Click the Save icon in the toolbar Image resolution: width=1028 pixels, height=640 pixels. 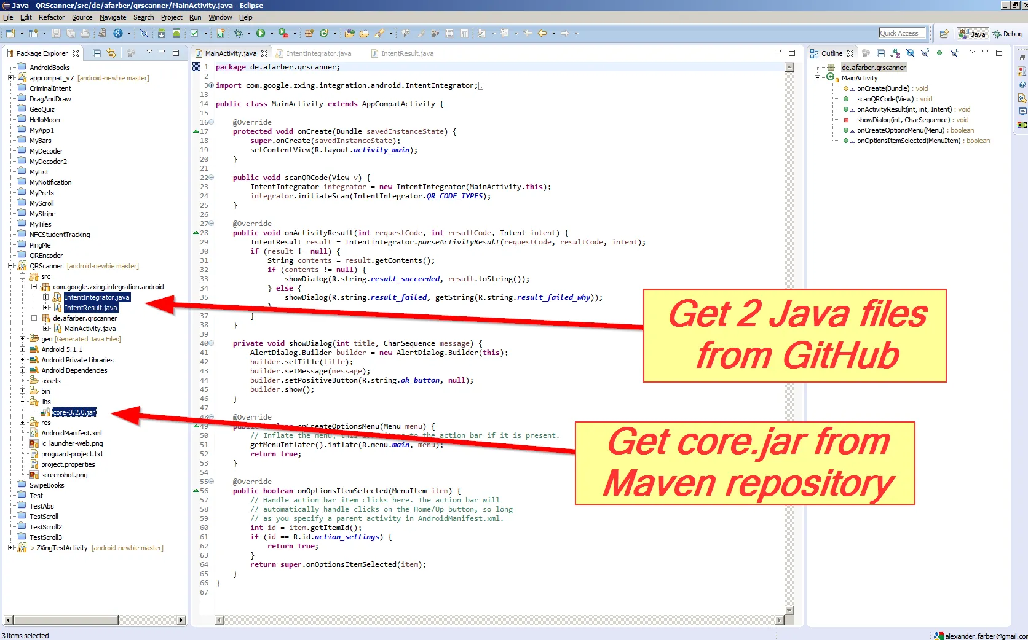pyautogui.click(x=56, y=33)
